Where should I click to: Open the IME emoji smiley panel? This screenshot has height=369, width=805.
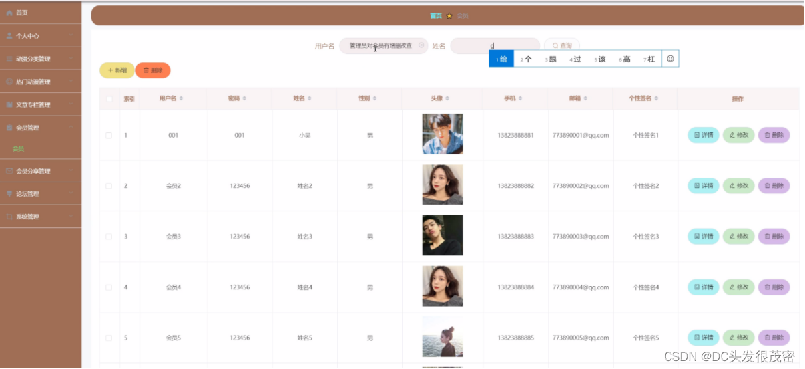(x=671, y=59)
